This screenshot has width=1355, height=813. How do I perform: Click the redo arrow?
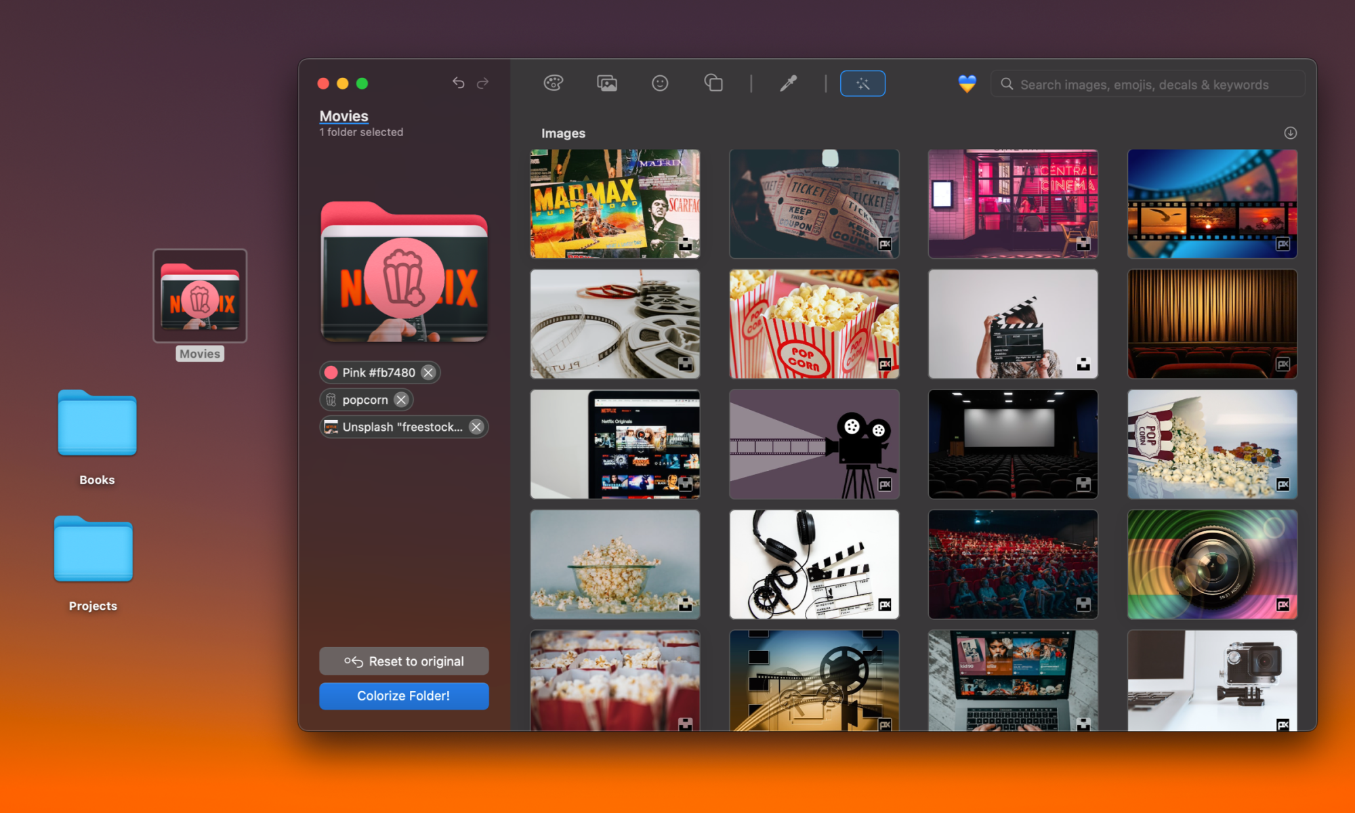pyautogui.click(x=483, y=83)
